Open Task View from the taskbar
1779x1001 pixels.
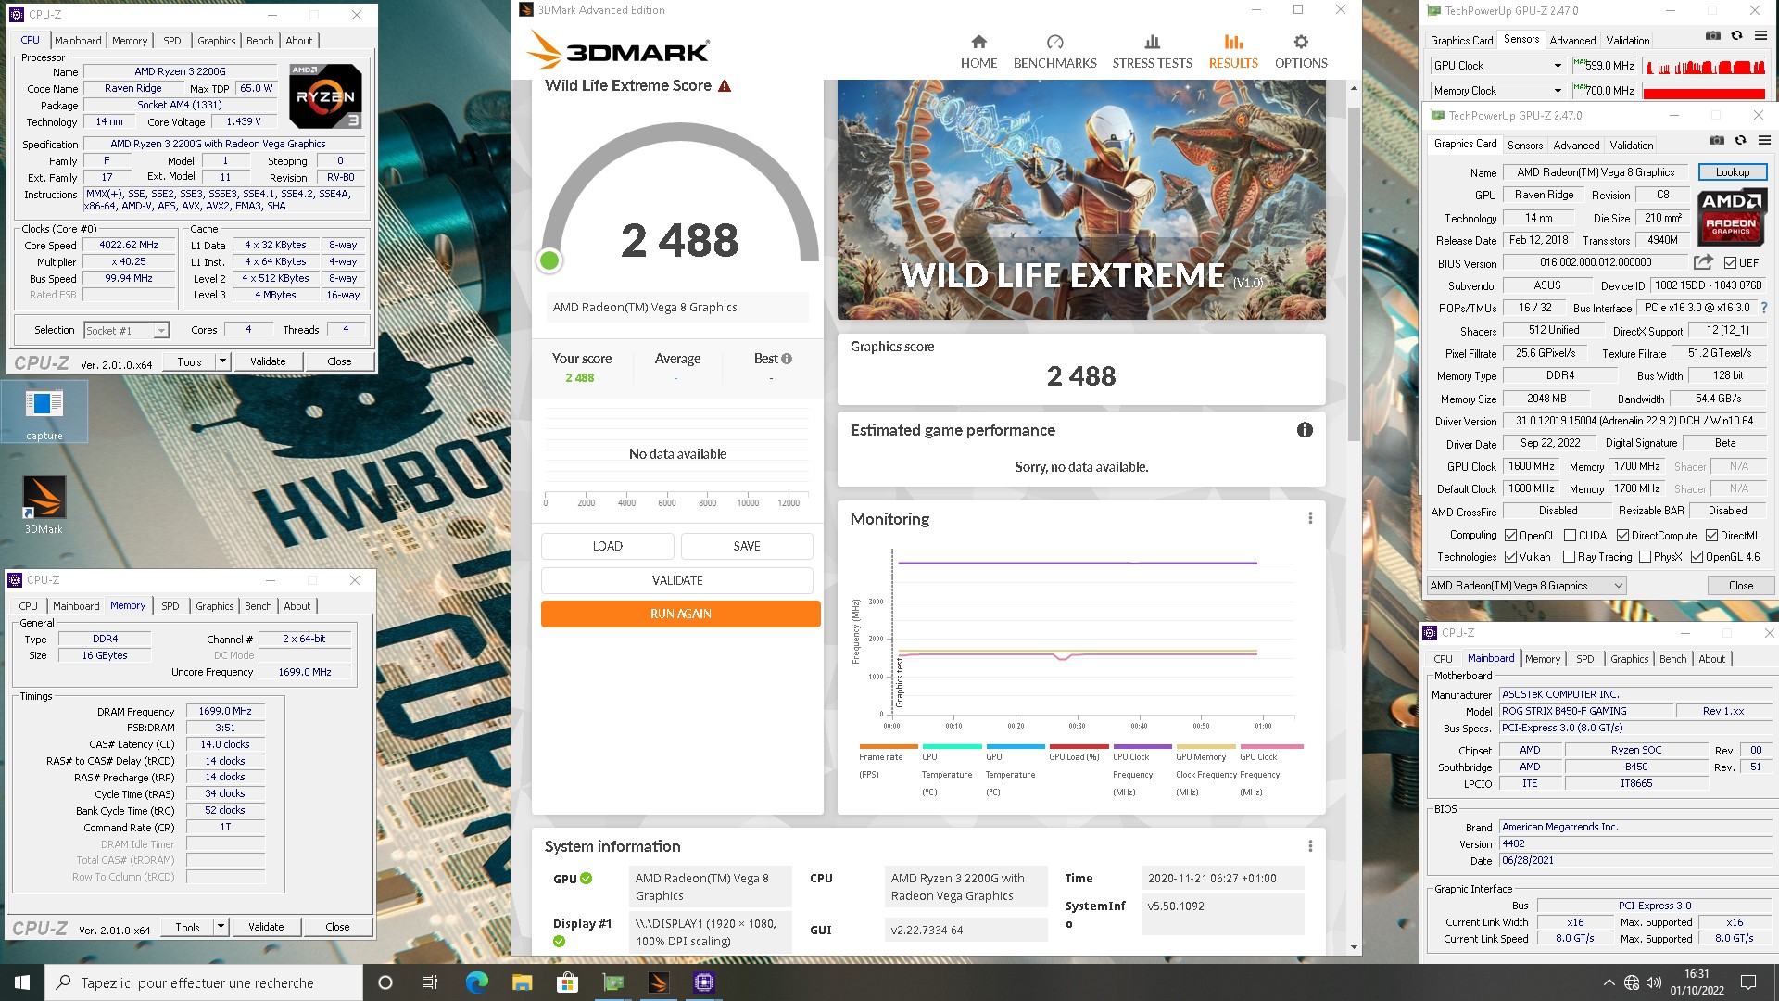coord(429,982)
